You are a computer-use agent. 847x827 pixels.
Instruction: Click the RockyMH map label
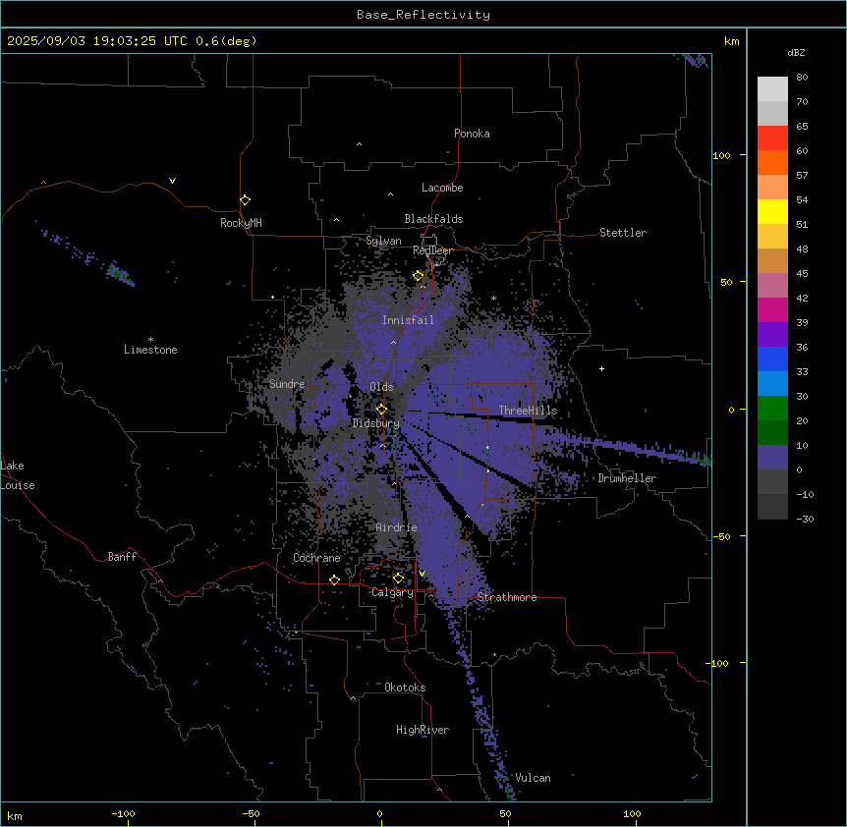(241, 222)
